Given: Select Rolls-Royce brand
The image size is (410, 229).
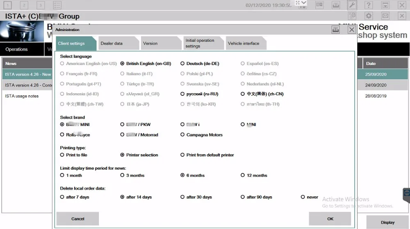Looking at the screenshot, I should pyautogui.click(x=75, y=135).
